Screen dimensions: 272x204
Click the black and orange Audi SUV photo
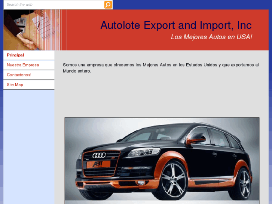point(162,161)
